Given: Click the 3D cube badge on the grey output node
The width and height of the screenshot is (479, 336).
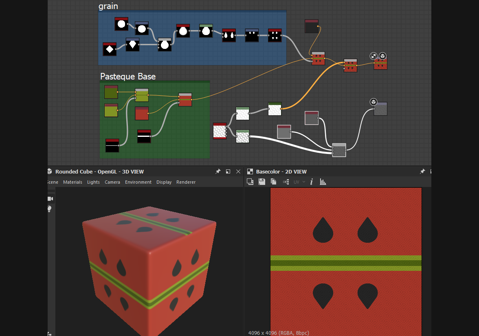Looking at the screenshot, I should point(374,101).
